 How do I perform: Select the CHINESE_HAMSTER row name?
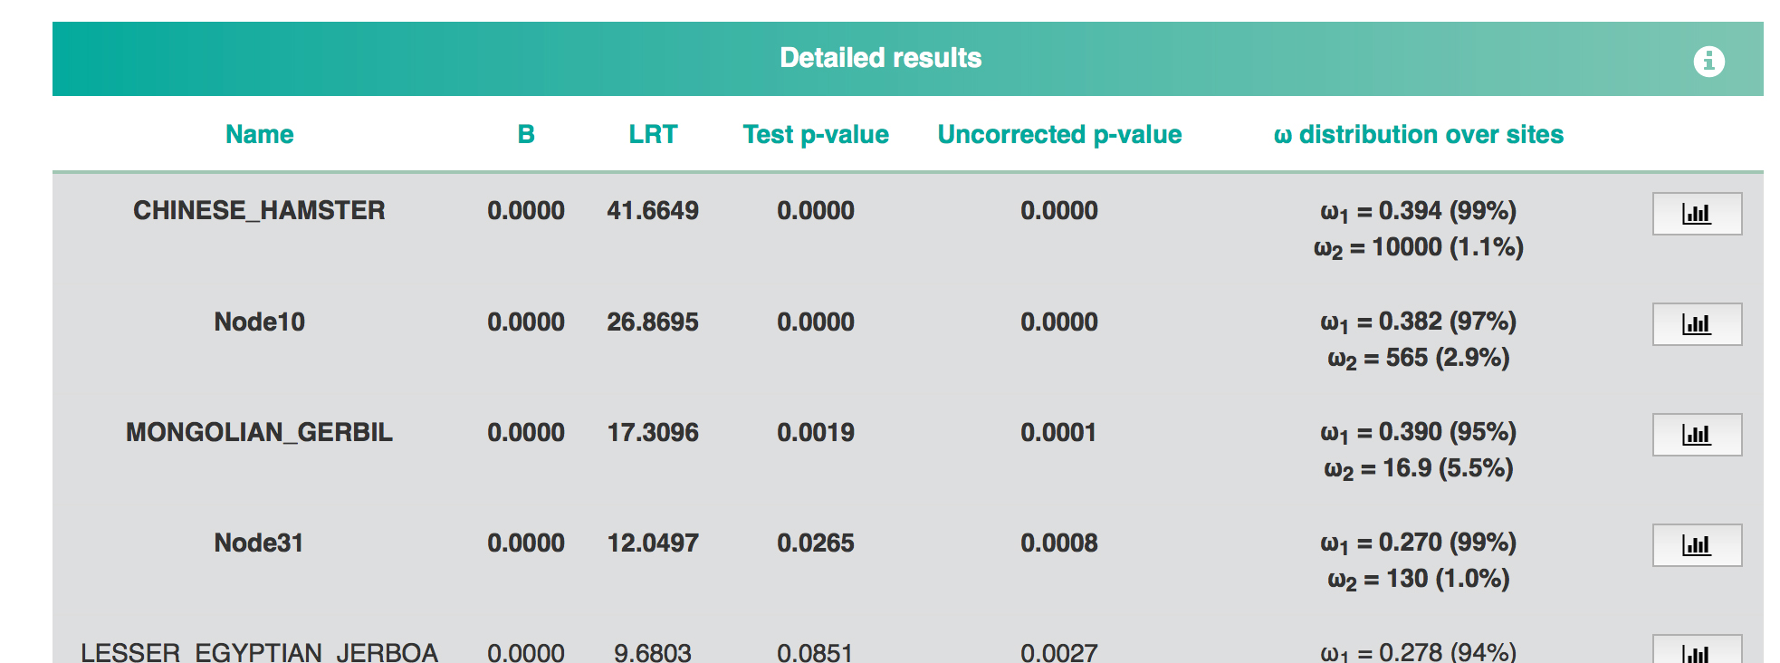click(258, 210)
